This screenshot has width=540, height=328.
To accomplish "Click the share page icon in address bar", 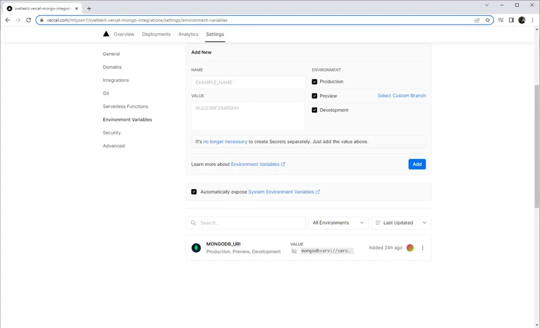I will (477, 20).
